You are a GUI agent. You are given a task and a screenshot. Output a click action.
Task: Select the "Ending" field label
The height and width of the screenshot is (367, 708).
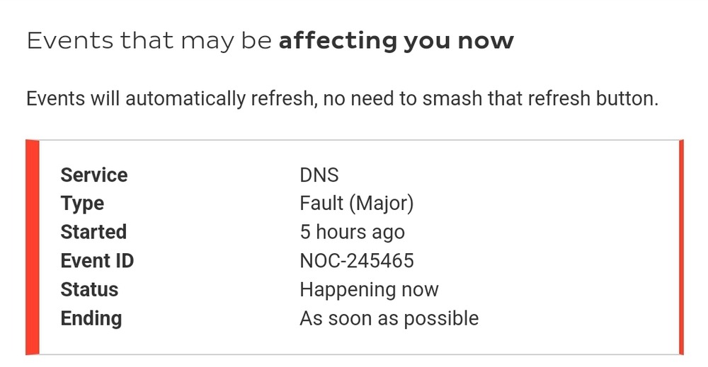[91, 318]
